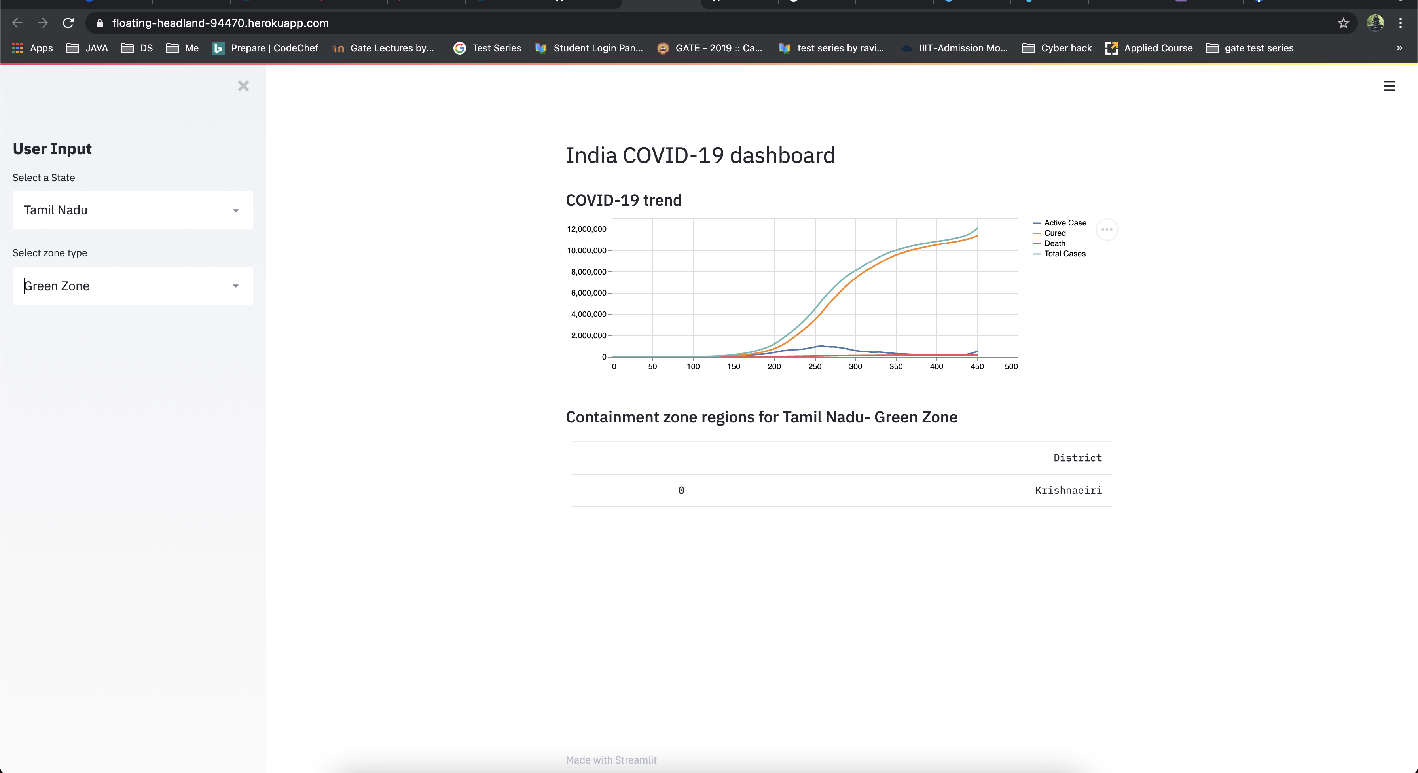1418x773 pixels.
Task: Open the Streamlit hamburger menu
Action: click(x=1389, y=86)
